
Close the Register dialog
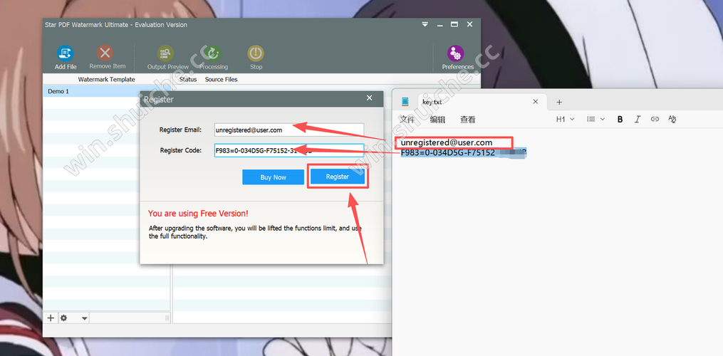tap(369, 98)
